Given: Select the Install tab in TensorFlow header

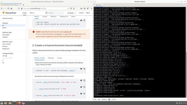Looking at the screenshot, I should click(25, 13).
